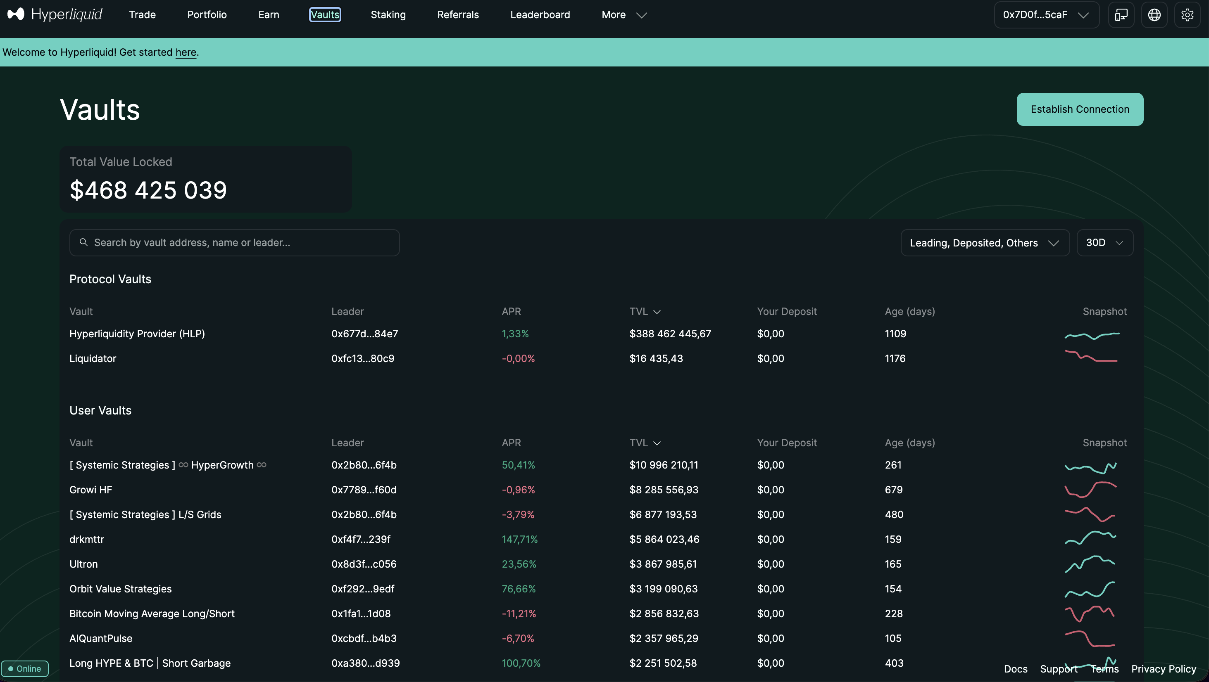Open Hyperliquidity Provider (HLP) vault
Viewport: 1209px width, 682px height.
pyautogui.click(x=137, y=334)
